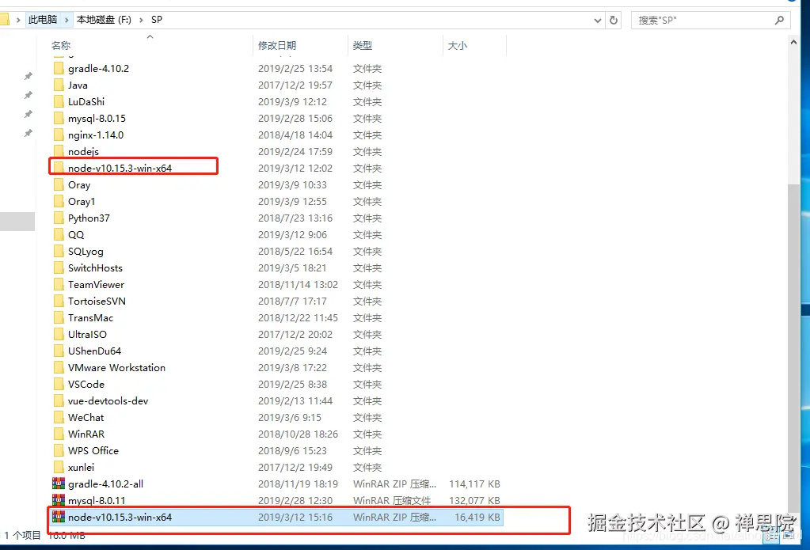
Task: Click the Oray1 folder icon
Action: [x=59, y=202]
